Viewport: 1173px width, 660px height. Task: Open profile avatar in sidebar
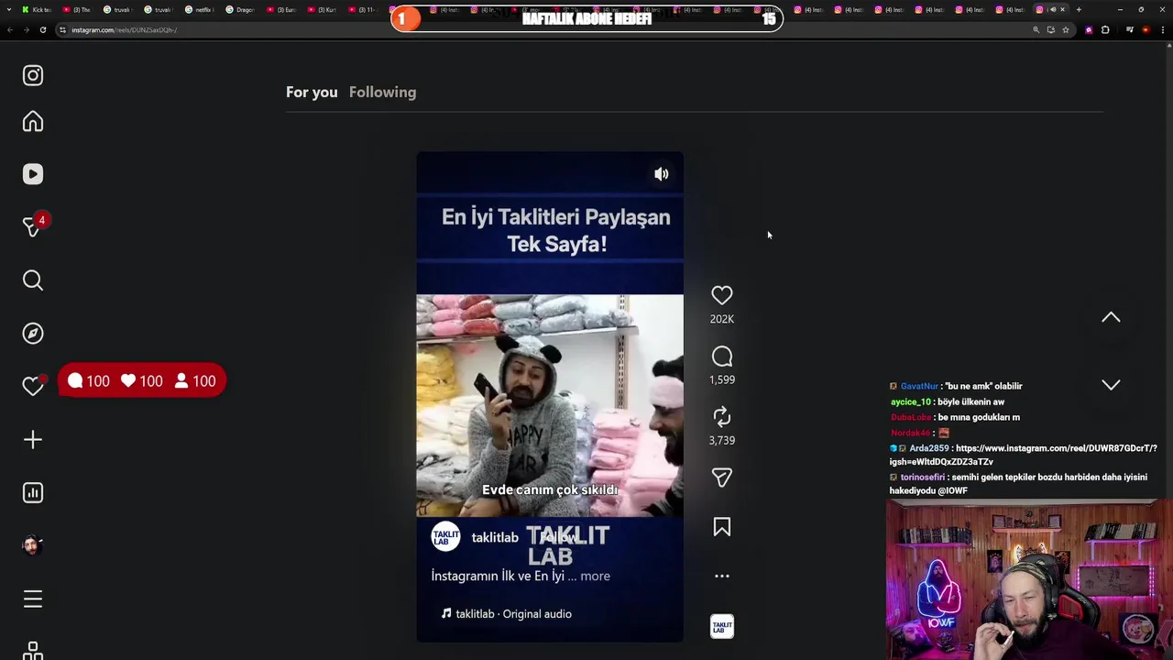point(33,545)
